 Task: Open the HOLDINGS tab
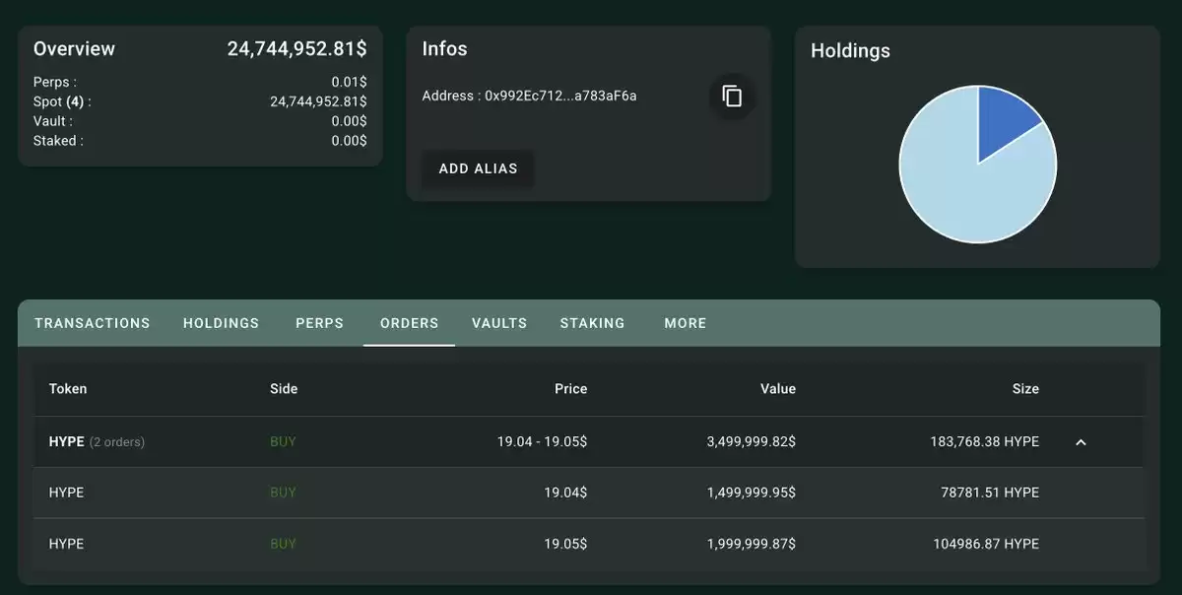[x=222, y=323]
